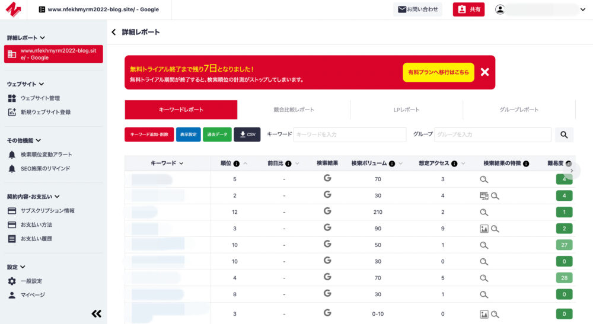
Task: Click the 新規ウェブサイト登録 chart icon
Action: [12, 112]
